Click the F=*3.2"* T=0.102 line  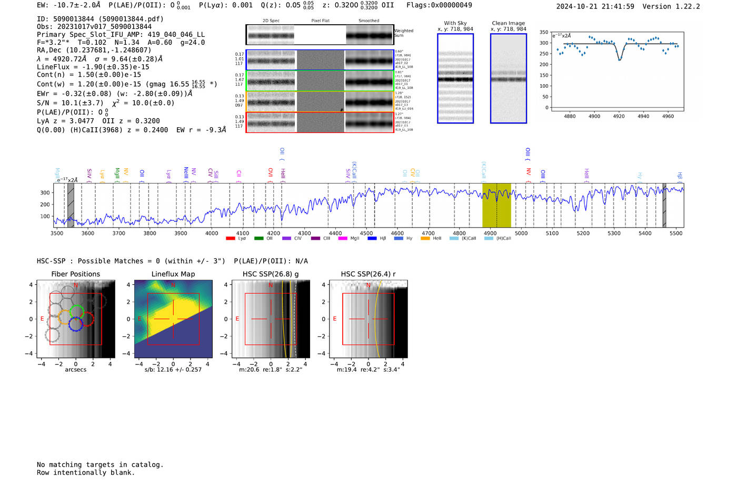(121, 43)
